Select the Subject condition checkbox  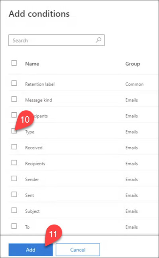(x=14, y=210)
